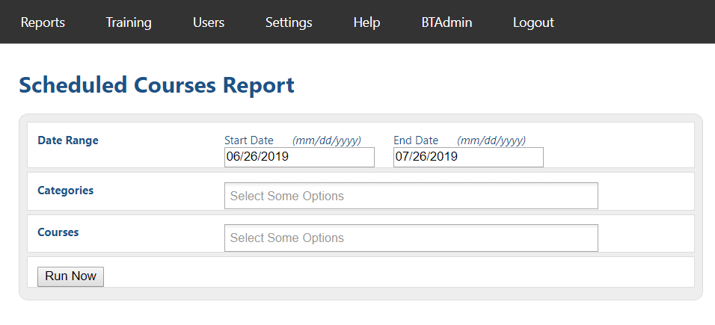
Task: Click the Scheduled Courses Report heading
Action: 156,85
